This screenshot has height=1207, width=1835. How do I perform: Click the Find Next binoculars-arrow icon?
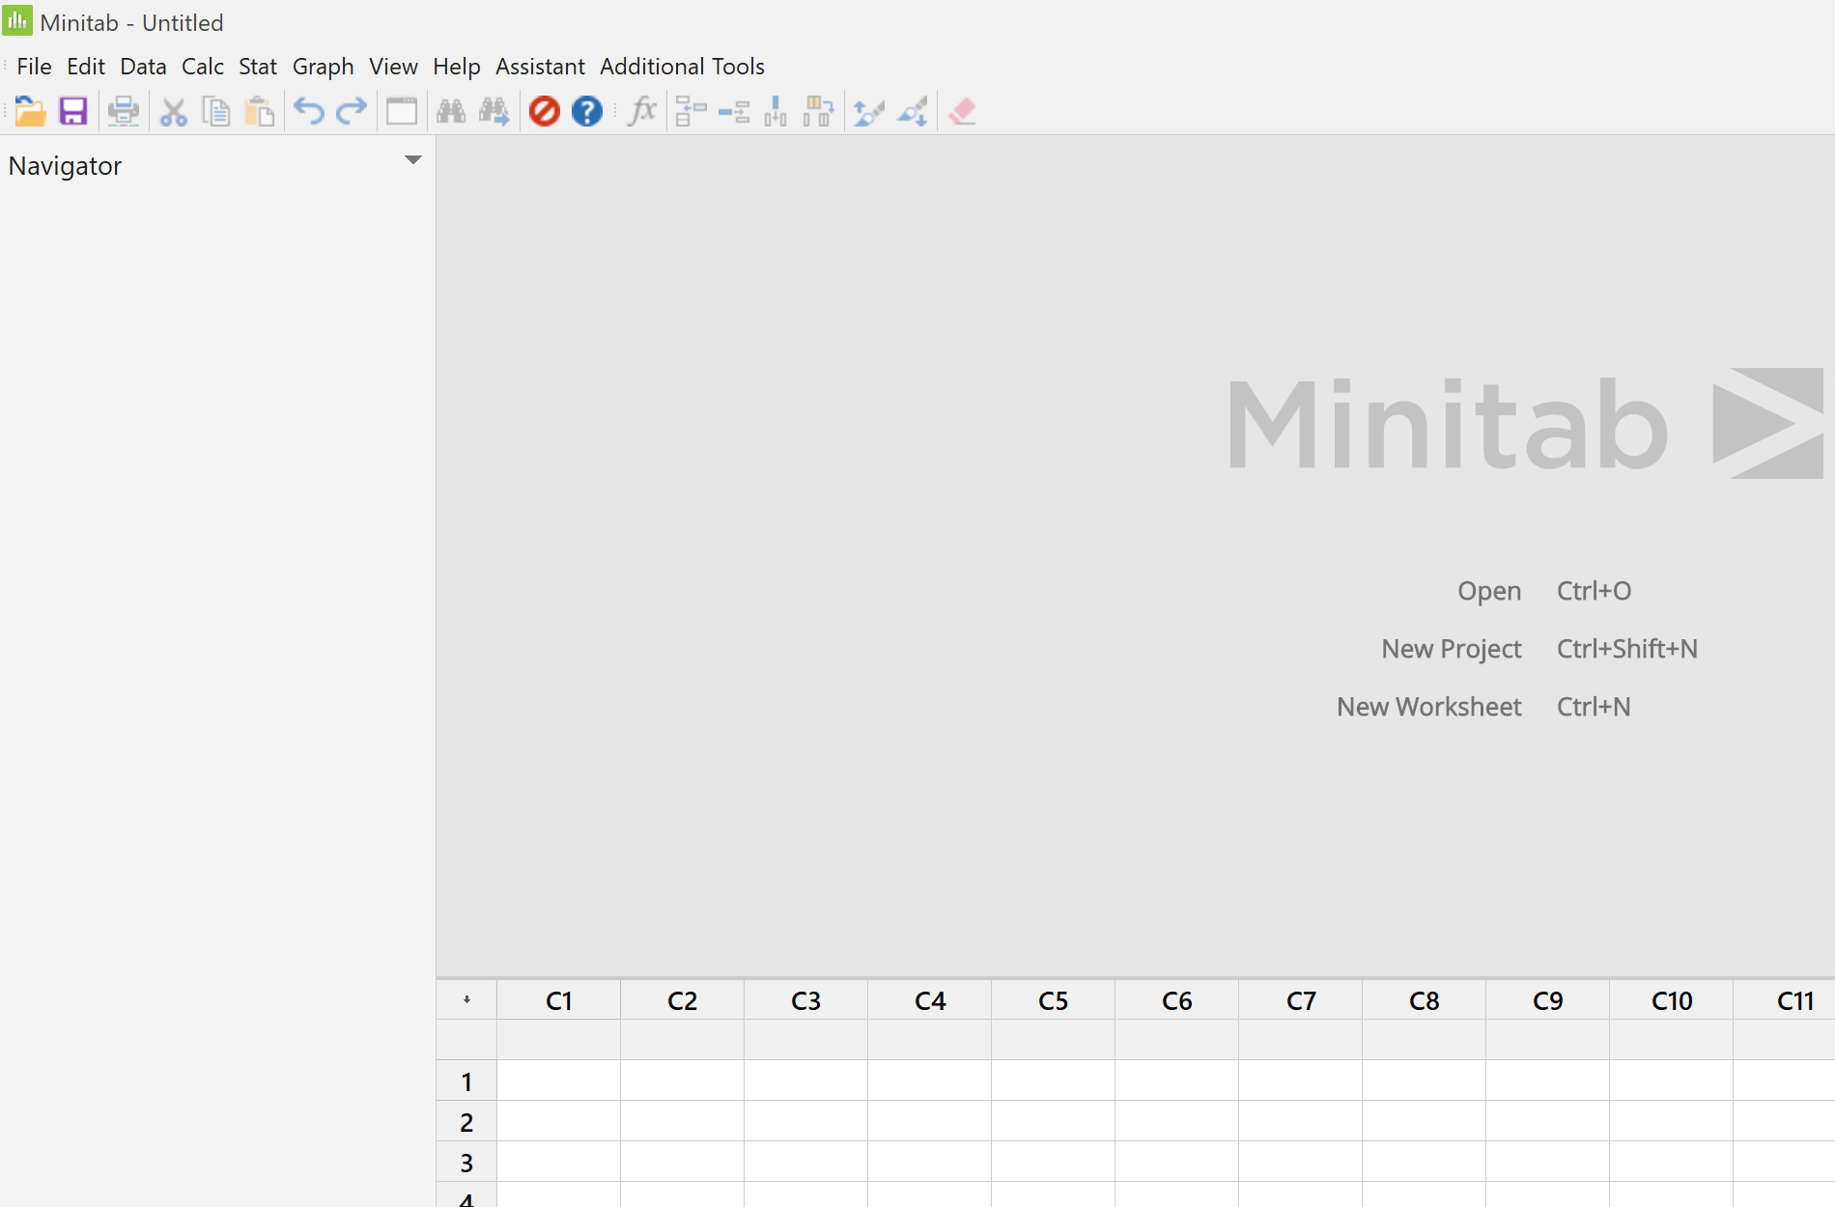[494, 111]
